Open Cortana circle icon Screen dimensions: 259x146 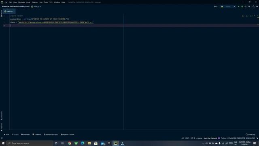point(56,143)
